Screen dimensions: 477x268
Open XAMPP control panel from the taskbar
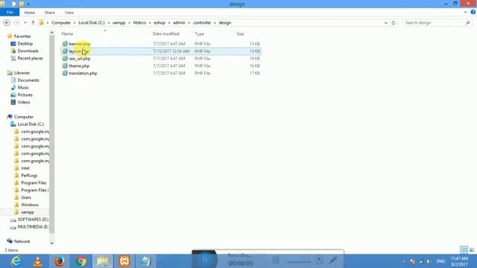pos(124,261)
